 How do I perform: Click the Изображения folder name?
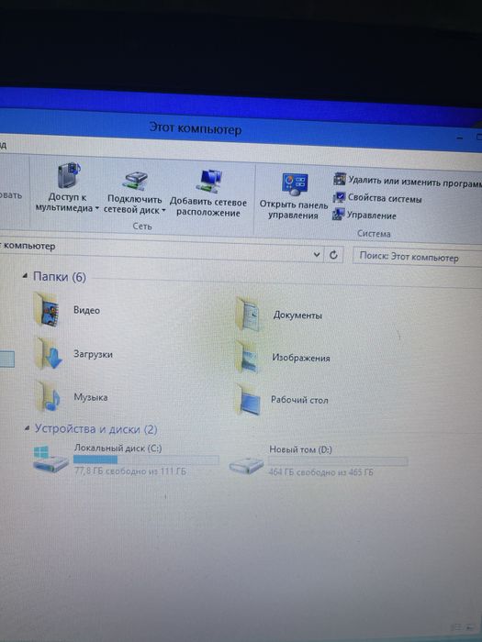click(x=301, y=358)
